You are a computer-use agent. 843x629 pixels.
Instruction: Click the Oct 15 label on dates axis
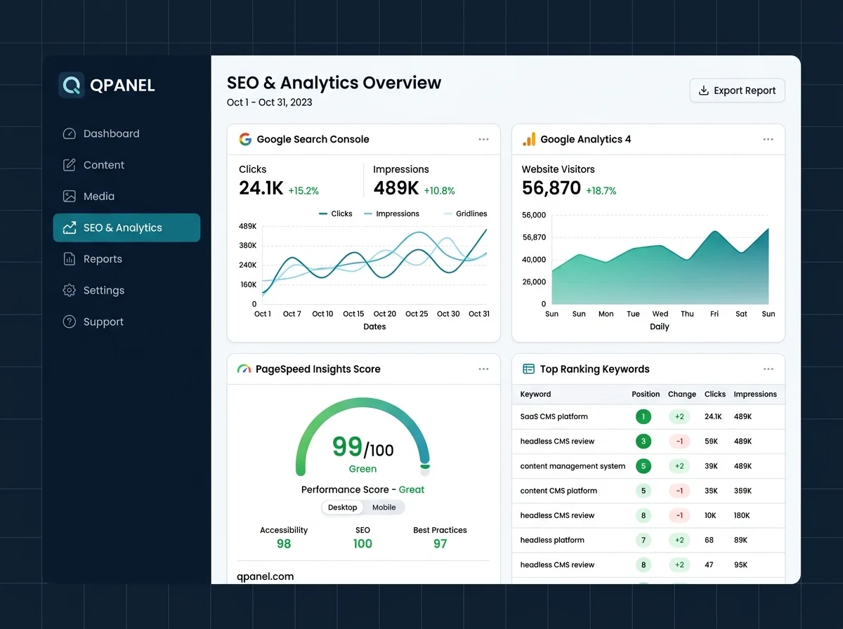coord(353,314)
